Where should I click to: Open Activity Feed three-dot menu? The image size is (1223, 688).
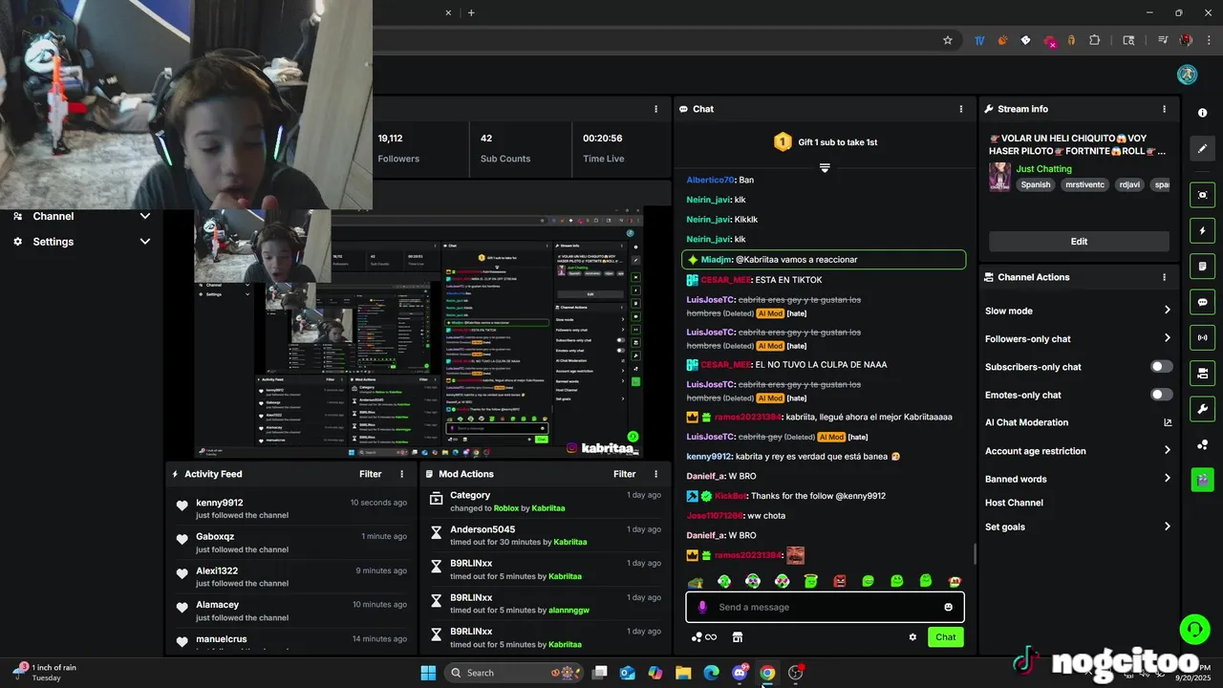pos(401,474)
